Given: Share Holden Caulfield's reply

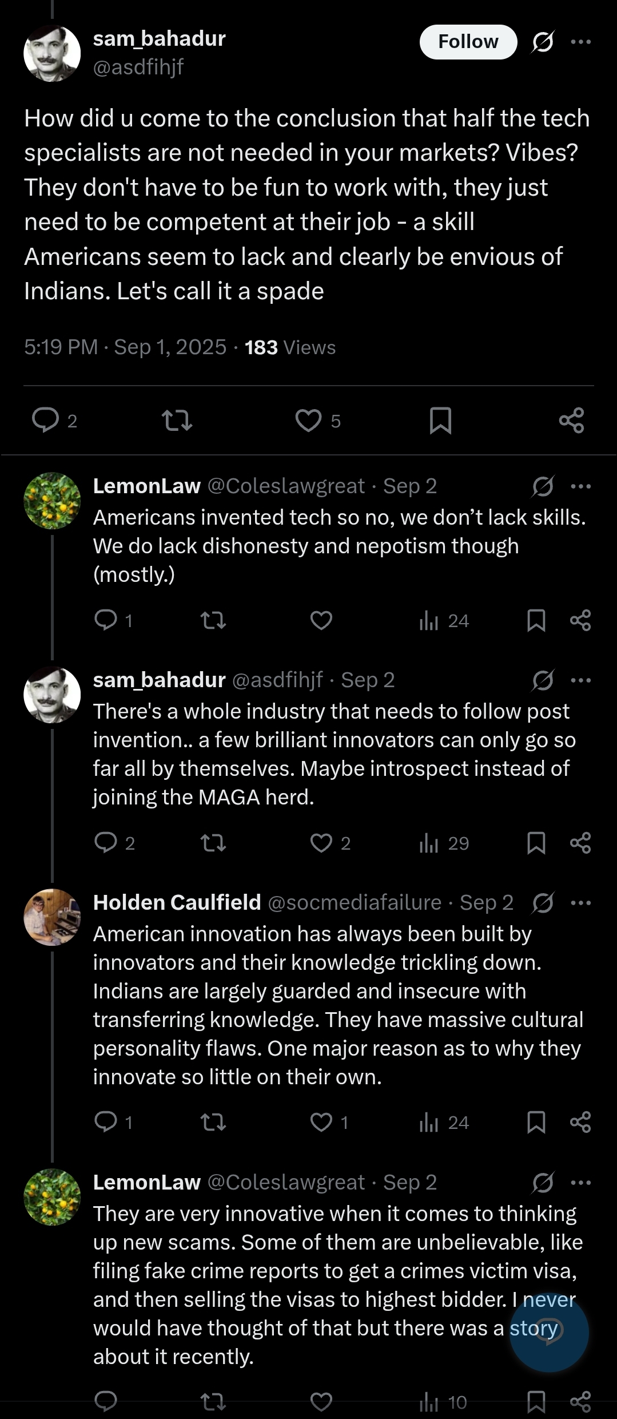Looking at the screenshot, I should click(580, 1123).
